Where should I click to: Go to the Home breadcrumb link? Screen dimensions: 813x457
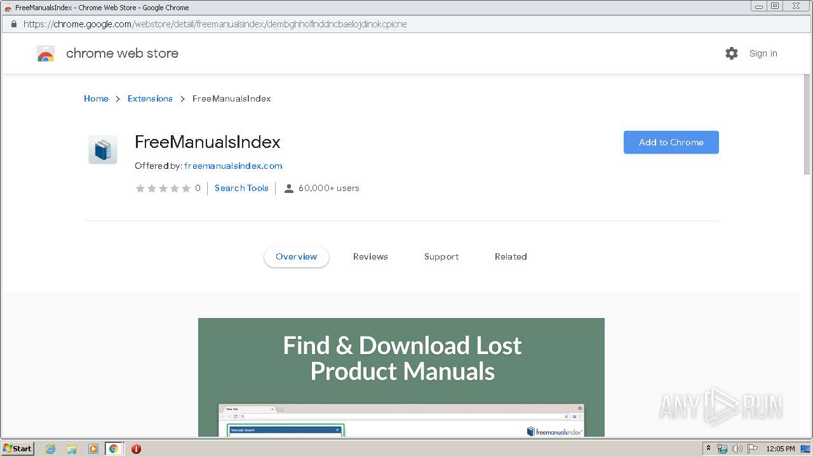[x=96, y=98]
